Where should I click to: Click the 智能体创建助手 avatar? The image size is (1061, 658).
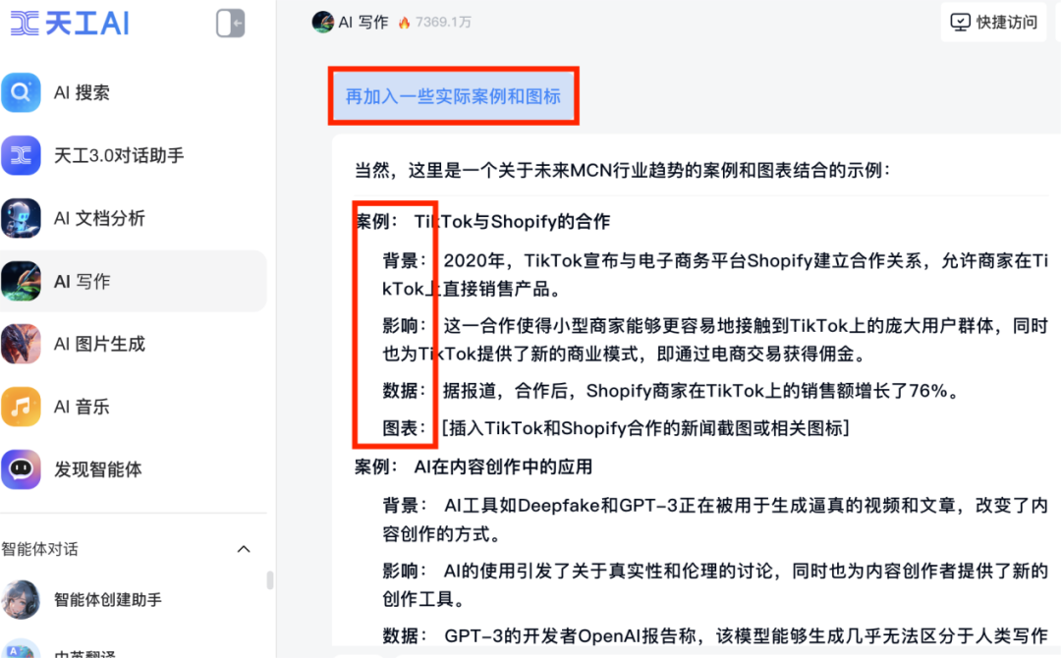[x=21, y=599]
